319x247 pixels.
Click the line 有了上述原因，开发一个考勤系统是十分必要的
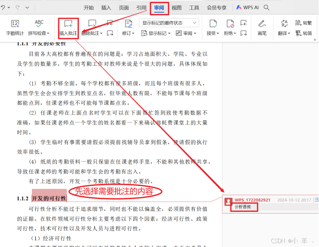[x=91, y=181]
